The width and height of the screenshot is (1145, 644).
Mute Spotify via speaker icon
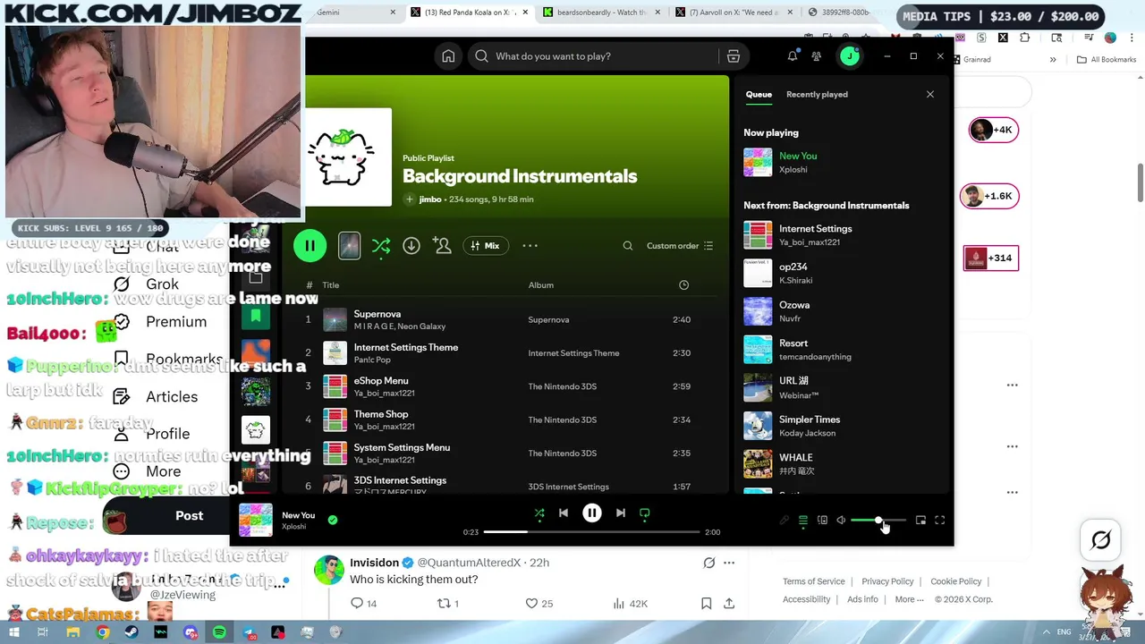click(841, 521)
